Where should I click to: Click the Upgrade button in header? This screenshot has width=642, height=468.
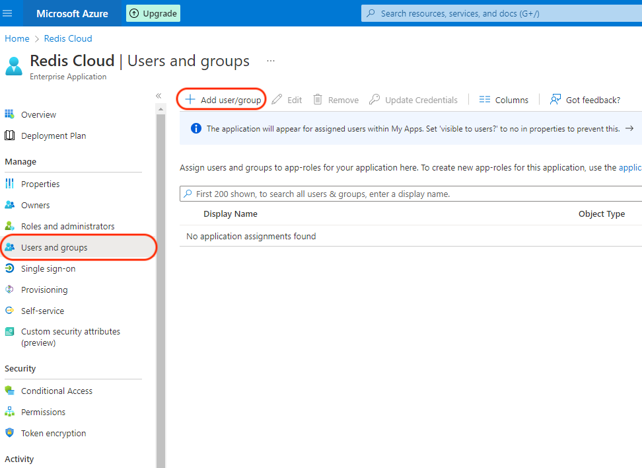153,13
